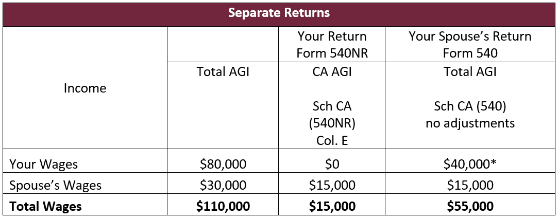Click Your Spouse's Return Form 540 heading
The height and width of the screenshot is (219, 558).
(x=470, y=44)
